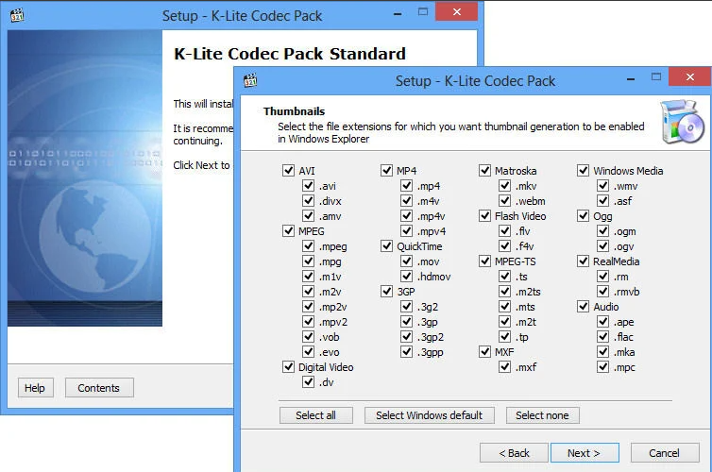Uncheck the .m4v extension
Screen dimensions: 712x472
[406, 200]
